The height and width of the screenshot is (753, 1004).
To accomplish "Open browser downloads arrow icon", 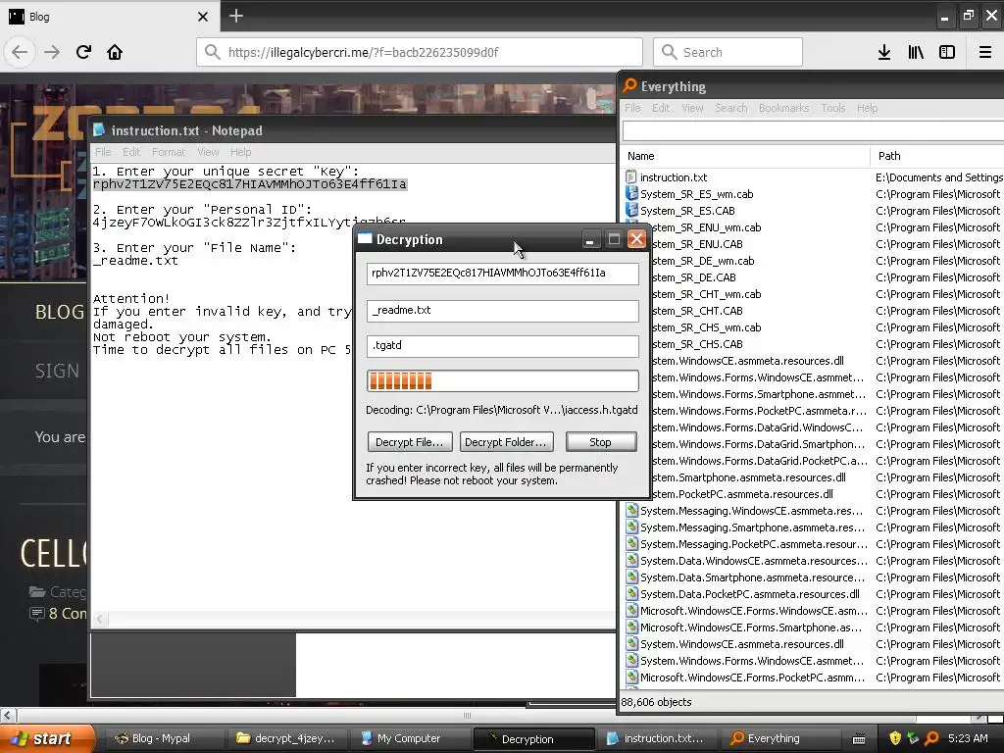I will pyautogui.click(x=884, y=52).
